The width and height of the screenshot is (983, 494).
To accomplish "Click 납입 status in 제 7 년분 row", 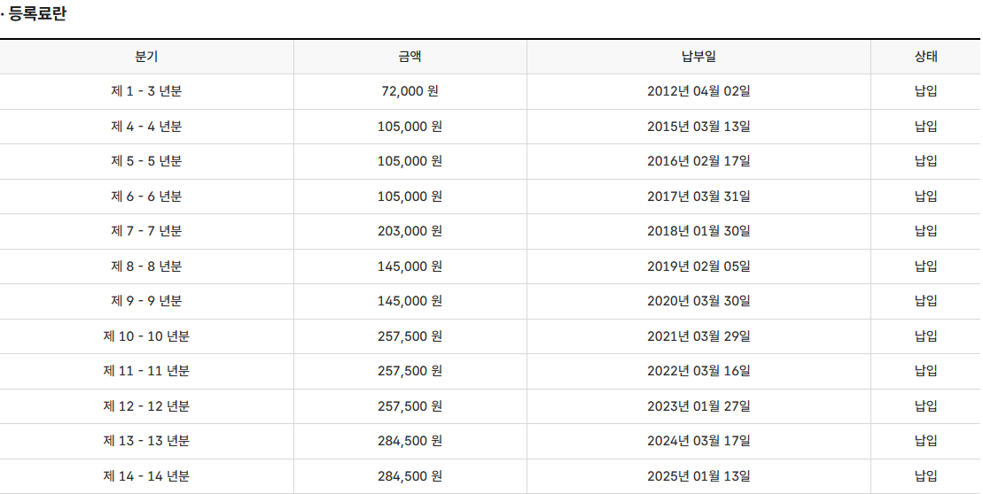I will [x=926, y=231].
